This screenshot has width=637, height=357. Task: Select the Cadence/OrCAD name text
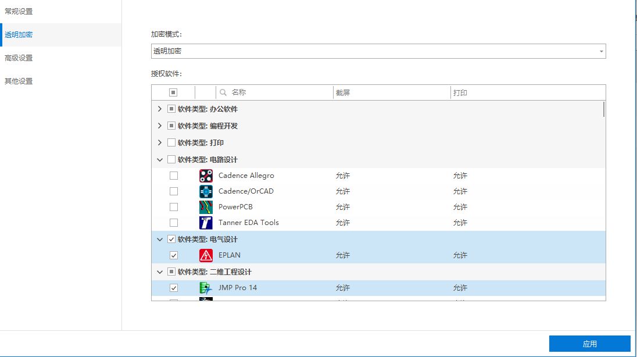point(246,191)
